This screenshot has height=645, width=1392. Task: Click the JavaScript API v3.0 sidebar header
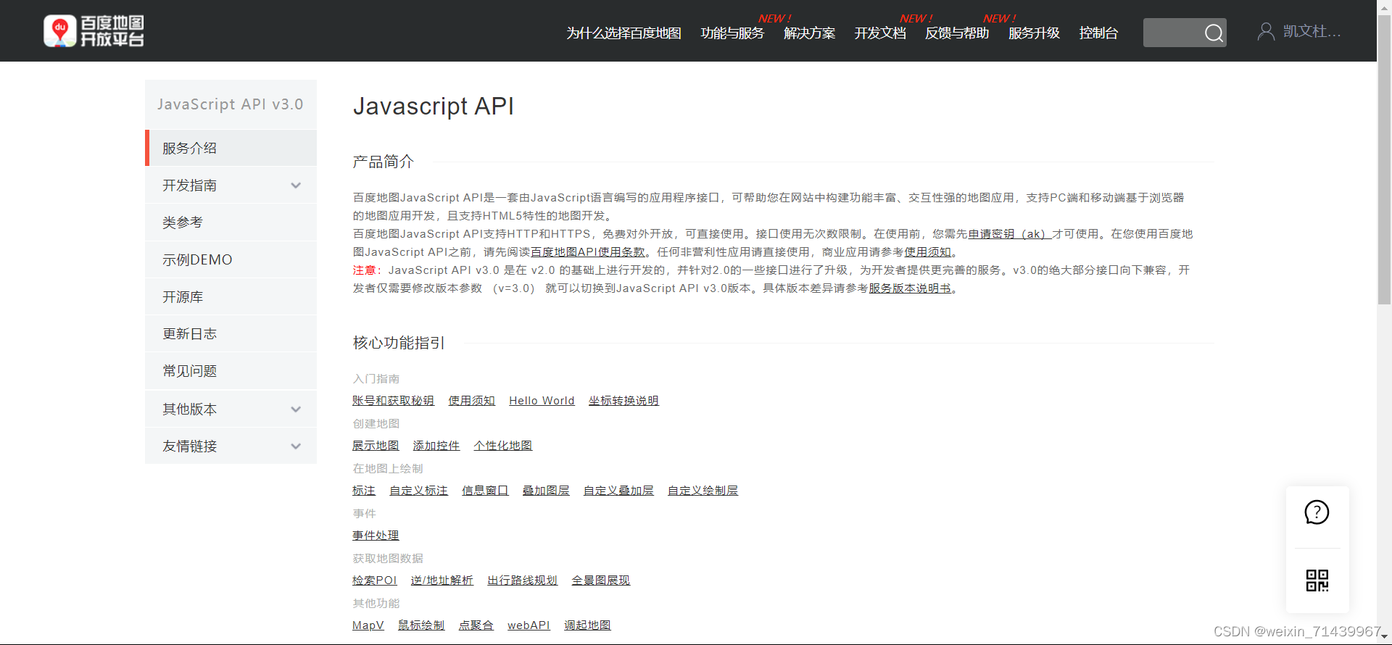pos(231,104)
